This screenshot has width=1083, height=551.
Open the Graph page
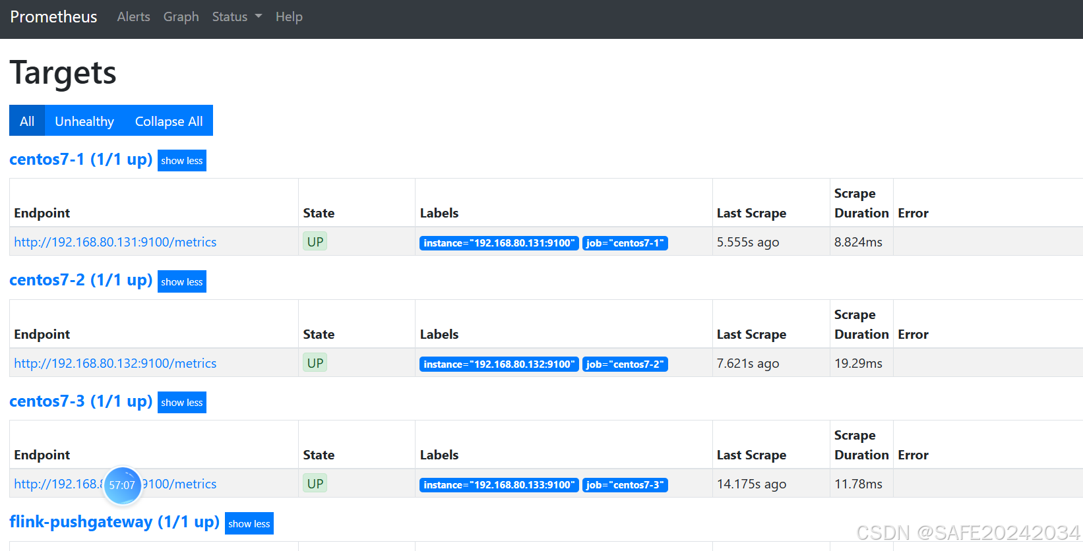point(181,17)
